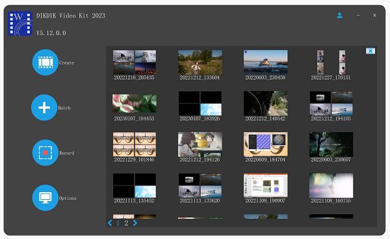Click the 20221212_133604 filename text
Image resolution: width=390 pixels, height=239 pixels.
coord(200,77)
